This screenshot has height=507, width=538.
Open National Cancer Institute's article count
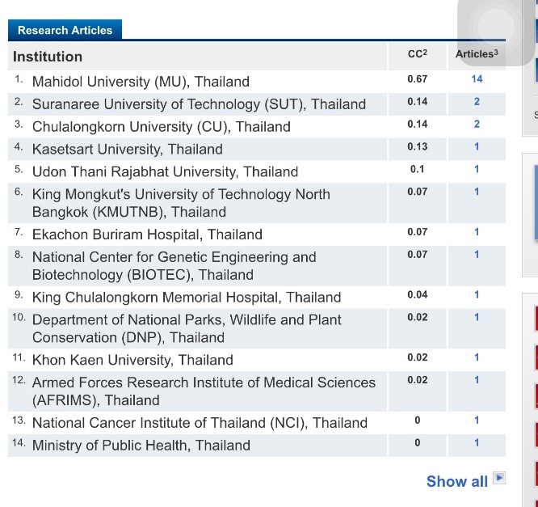[477, 420]
